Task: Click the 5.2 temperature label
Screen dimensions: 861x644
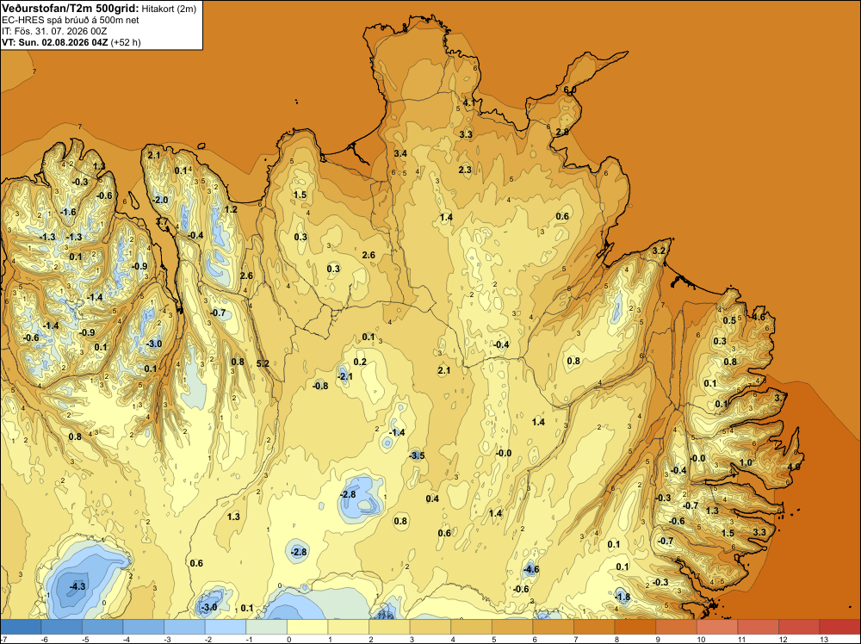Action: (x=263, y=363)
